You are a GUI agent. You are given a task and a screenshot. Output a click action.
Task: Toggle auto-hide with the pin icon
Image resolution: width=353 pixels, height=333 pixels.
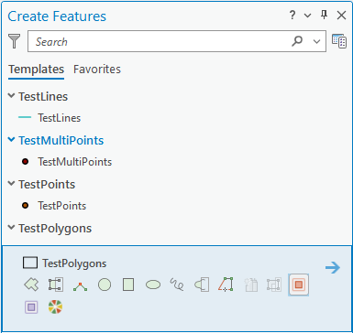[x=325, y=15]
